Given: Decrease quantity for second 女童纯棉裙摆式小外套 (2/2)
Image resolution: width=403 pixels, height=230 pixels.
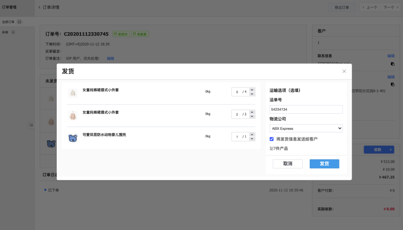Looking at the screenshot, I should [252, 116].
